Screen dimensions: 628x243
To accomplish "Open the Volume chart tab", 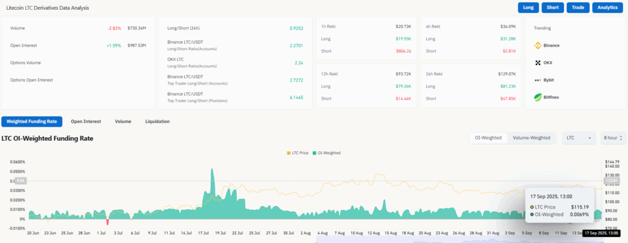I will point(123,121).
